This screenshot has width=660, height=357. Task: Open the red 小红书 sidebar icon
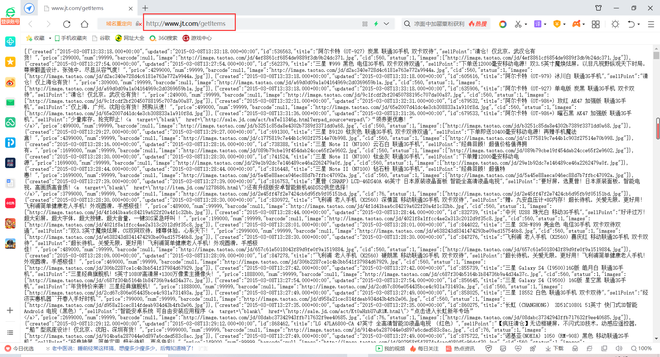(x=10, y=203)
